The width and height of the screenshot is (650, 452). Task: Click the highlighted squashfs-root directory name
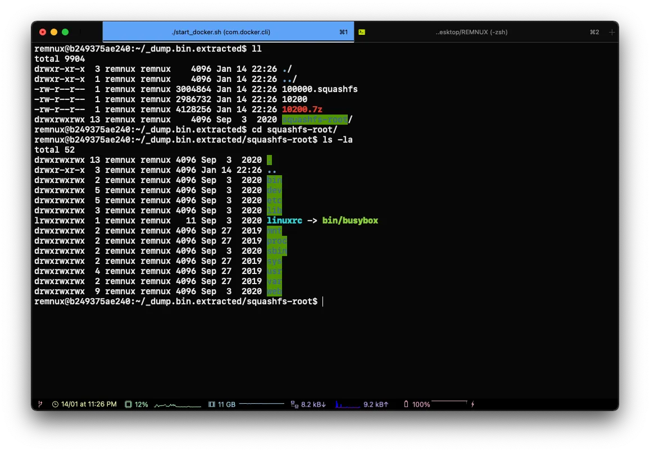tap(315, 120)
